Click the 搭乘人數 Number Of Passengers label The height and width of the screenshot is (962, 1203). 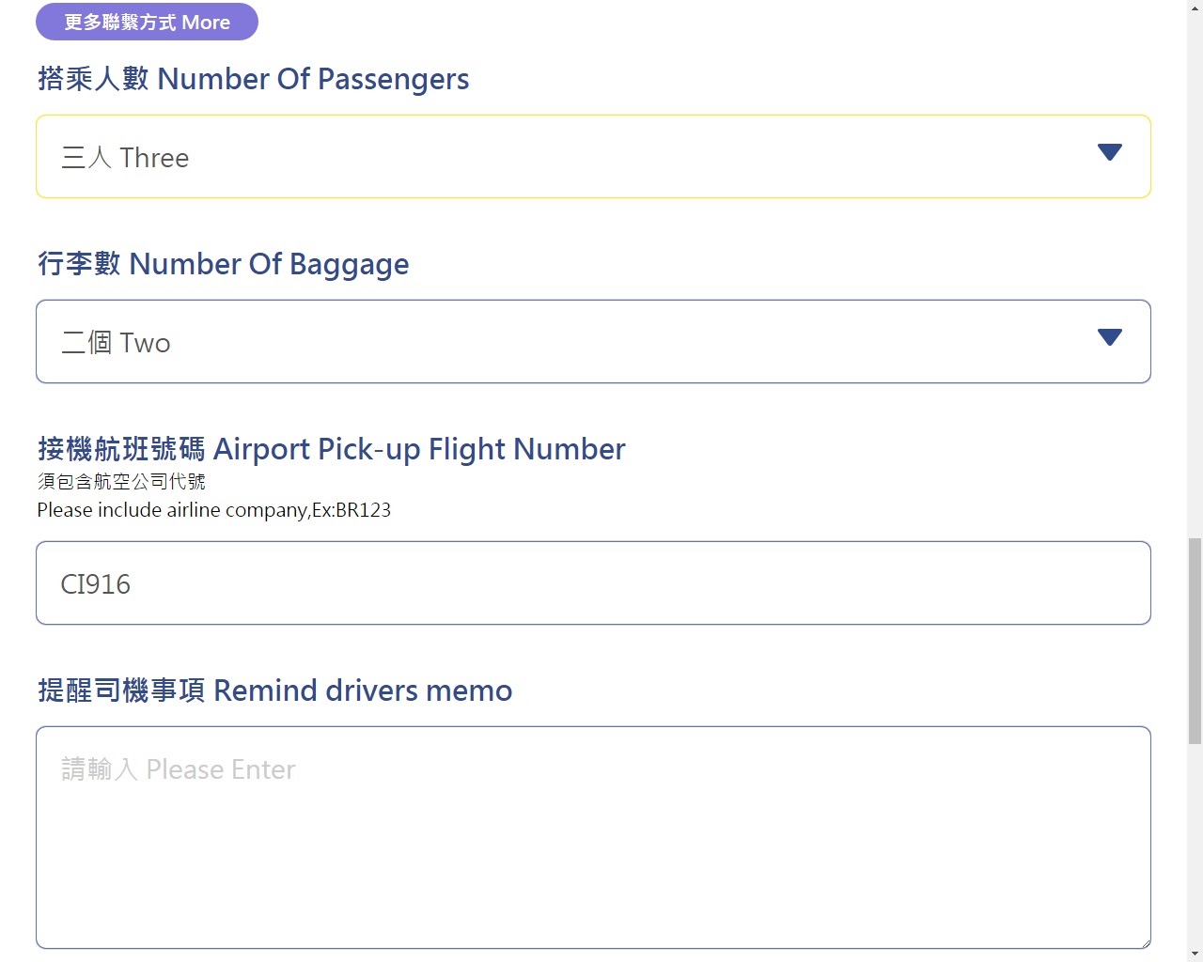click(x=253, y=79)
